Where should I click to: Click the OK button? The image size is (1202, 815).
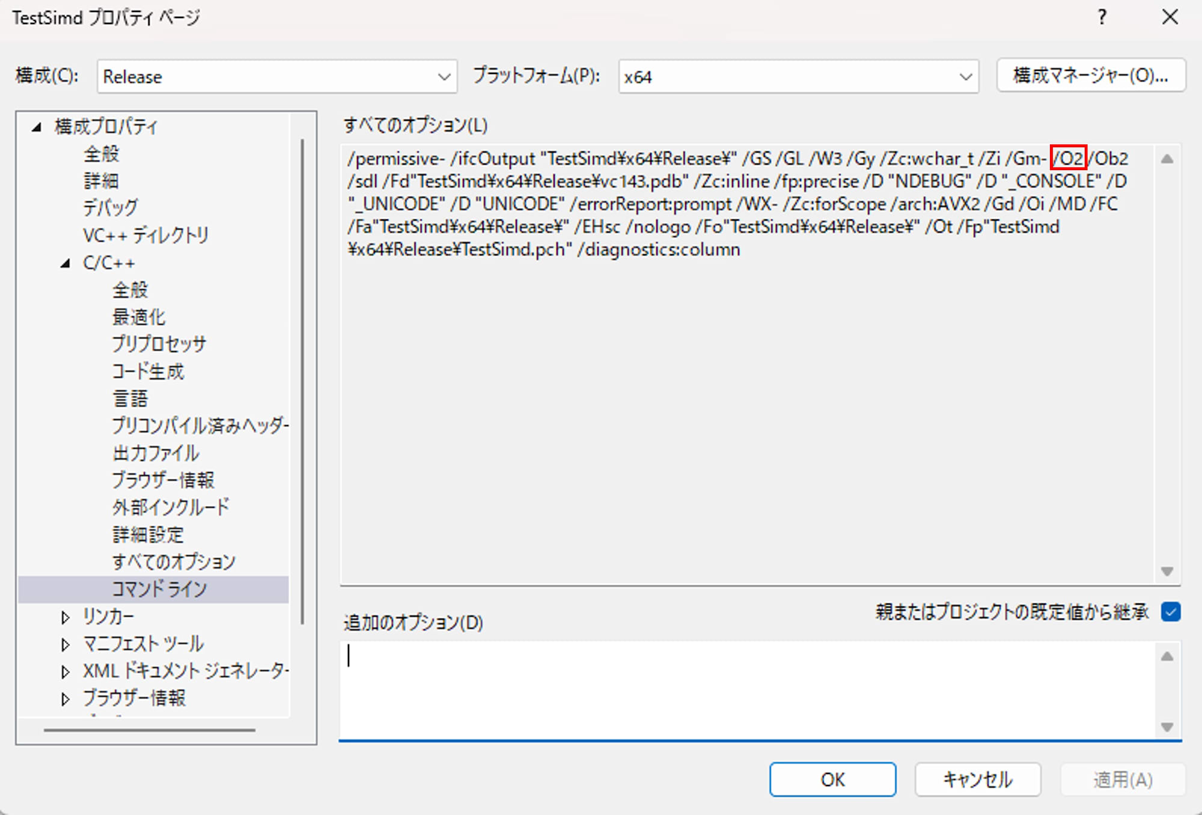click(x=832, y=780)
